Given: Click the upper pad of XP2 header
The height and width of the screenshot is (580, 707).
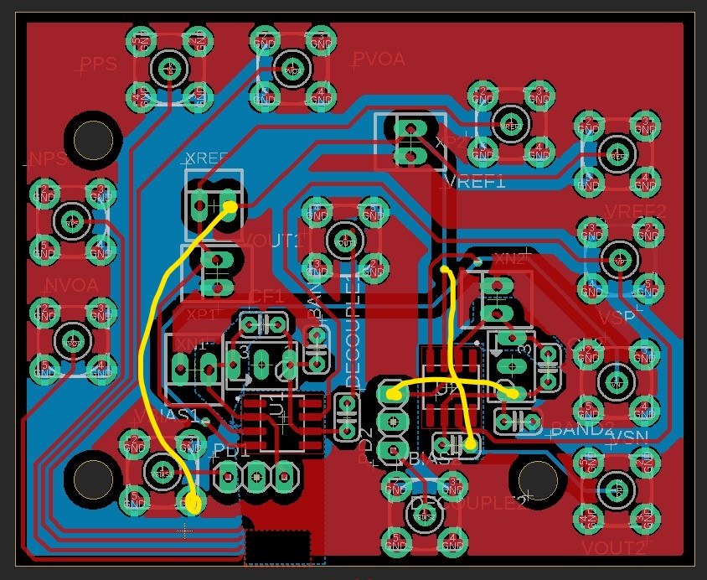Looking at the screenshot, I should (410, 129).
